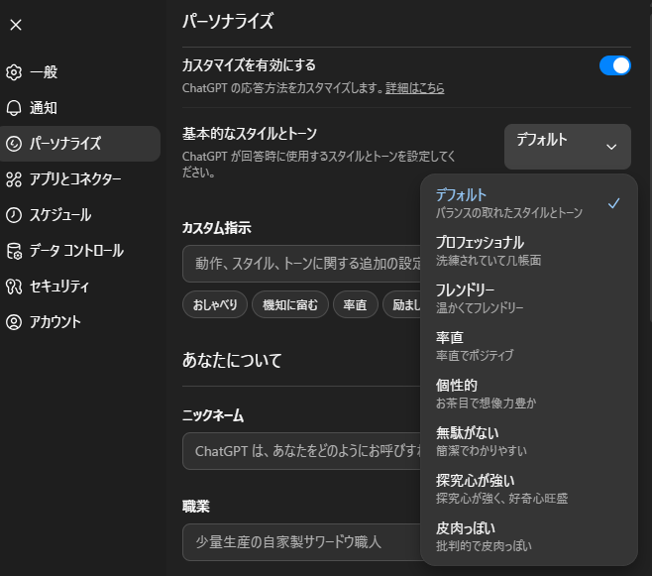This screenshot has width=652, height=576.
Task: Click the bell icon beside 通知
Action: pyautogui.click(x=14, y=108)
